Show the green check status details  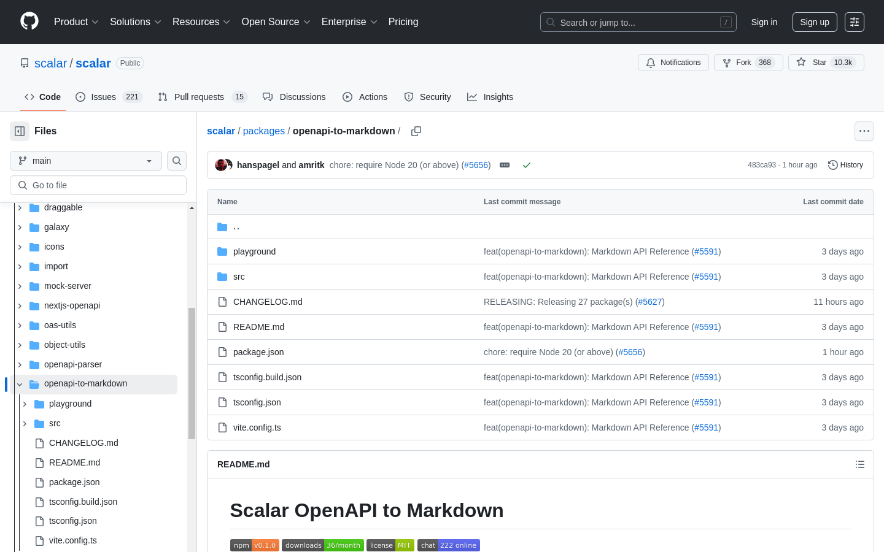click(526, 165)
